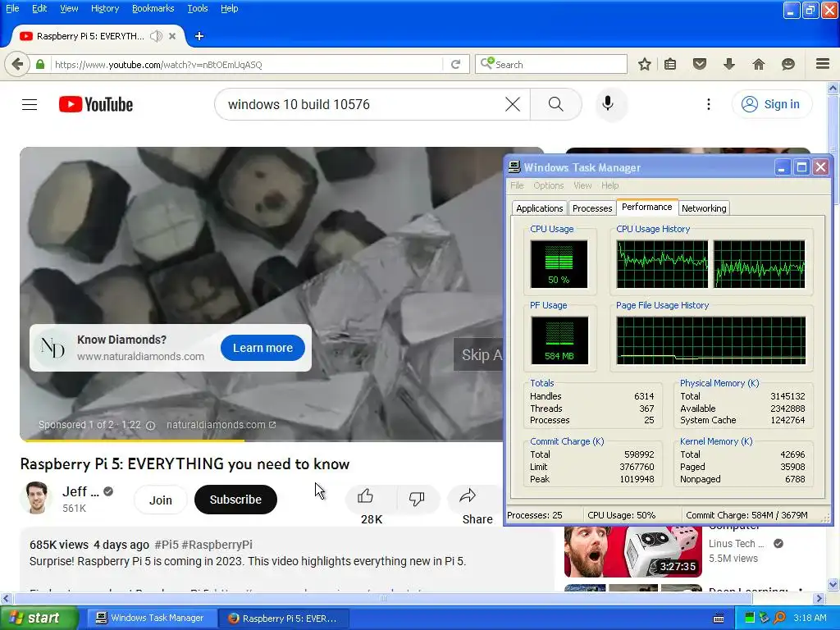Click the YouTube logo
The image size is (840, 630).
click(96, 104)
